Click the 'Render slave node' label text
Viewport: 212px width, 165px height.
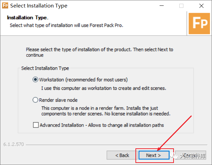tap(58, 100)
